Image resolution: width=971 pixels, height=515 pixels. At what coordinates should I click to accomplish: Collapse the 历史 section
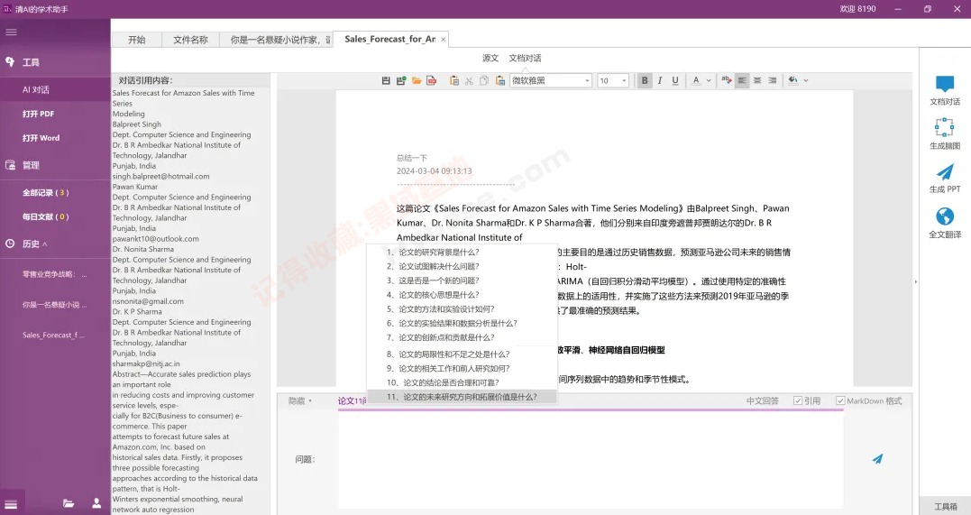44,244
